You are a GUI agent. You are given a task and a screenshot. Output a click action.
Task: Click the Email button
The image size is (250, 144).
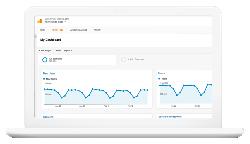click(58, 51)
